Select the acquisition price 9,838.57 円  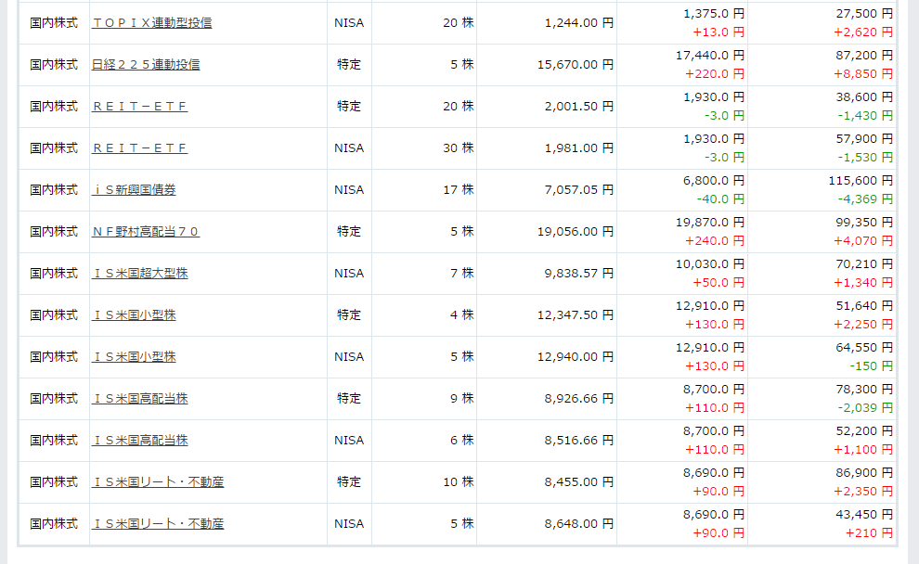point(579,274)
